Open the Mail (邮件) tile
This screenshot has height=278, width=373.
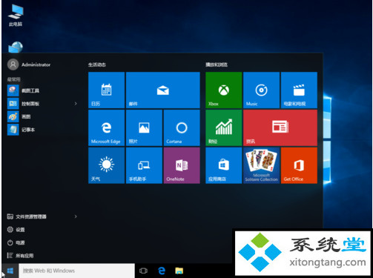click(x=163, y=90)
